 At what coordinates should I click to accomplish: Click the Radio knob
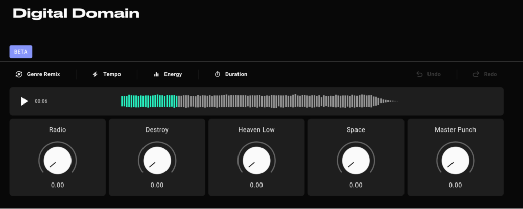point(57,161)
